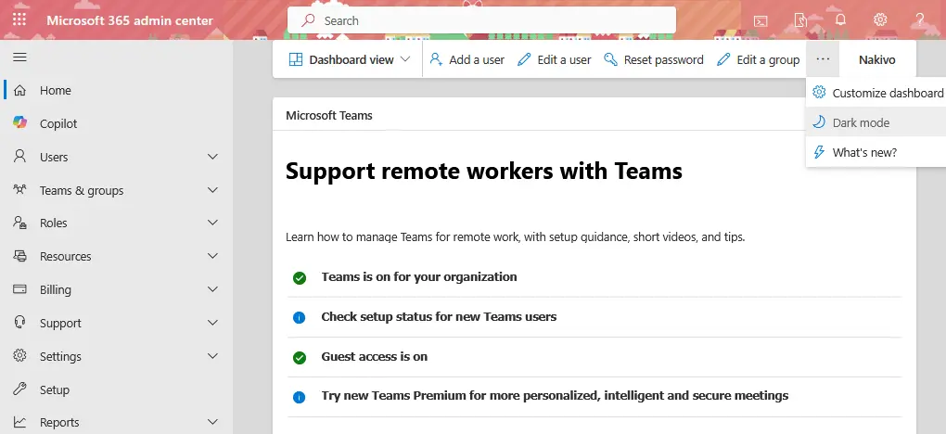
Task: Open the Setup navigation item
Action: click(117, 389)
